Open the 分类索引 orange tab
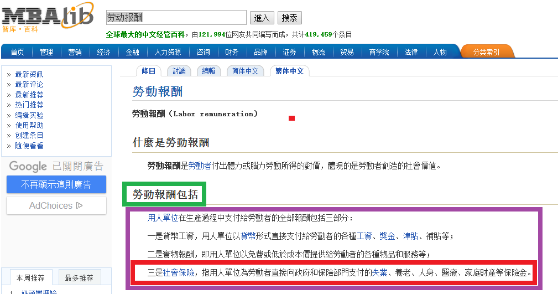The height and width of the screenshot is (294, 558). click(x=486, y=52)
